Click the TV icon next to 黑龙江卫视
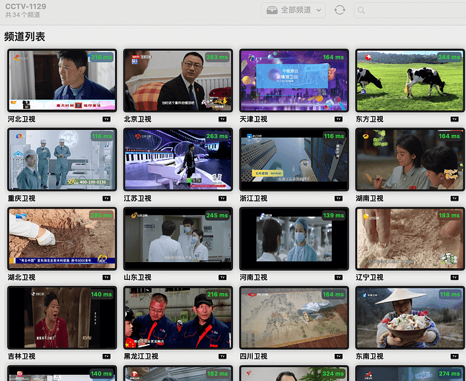Viewport: 466px width, 381px height. pos(222,357)
